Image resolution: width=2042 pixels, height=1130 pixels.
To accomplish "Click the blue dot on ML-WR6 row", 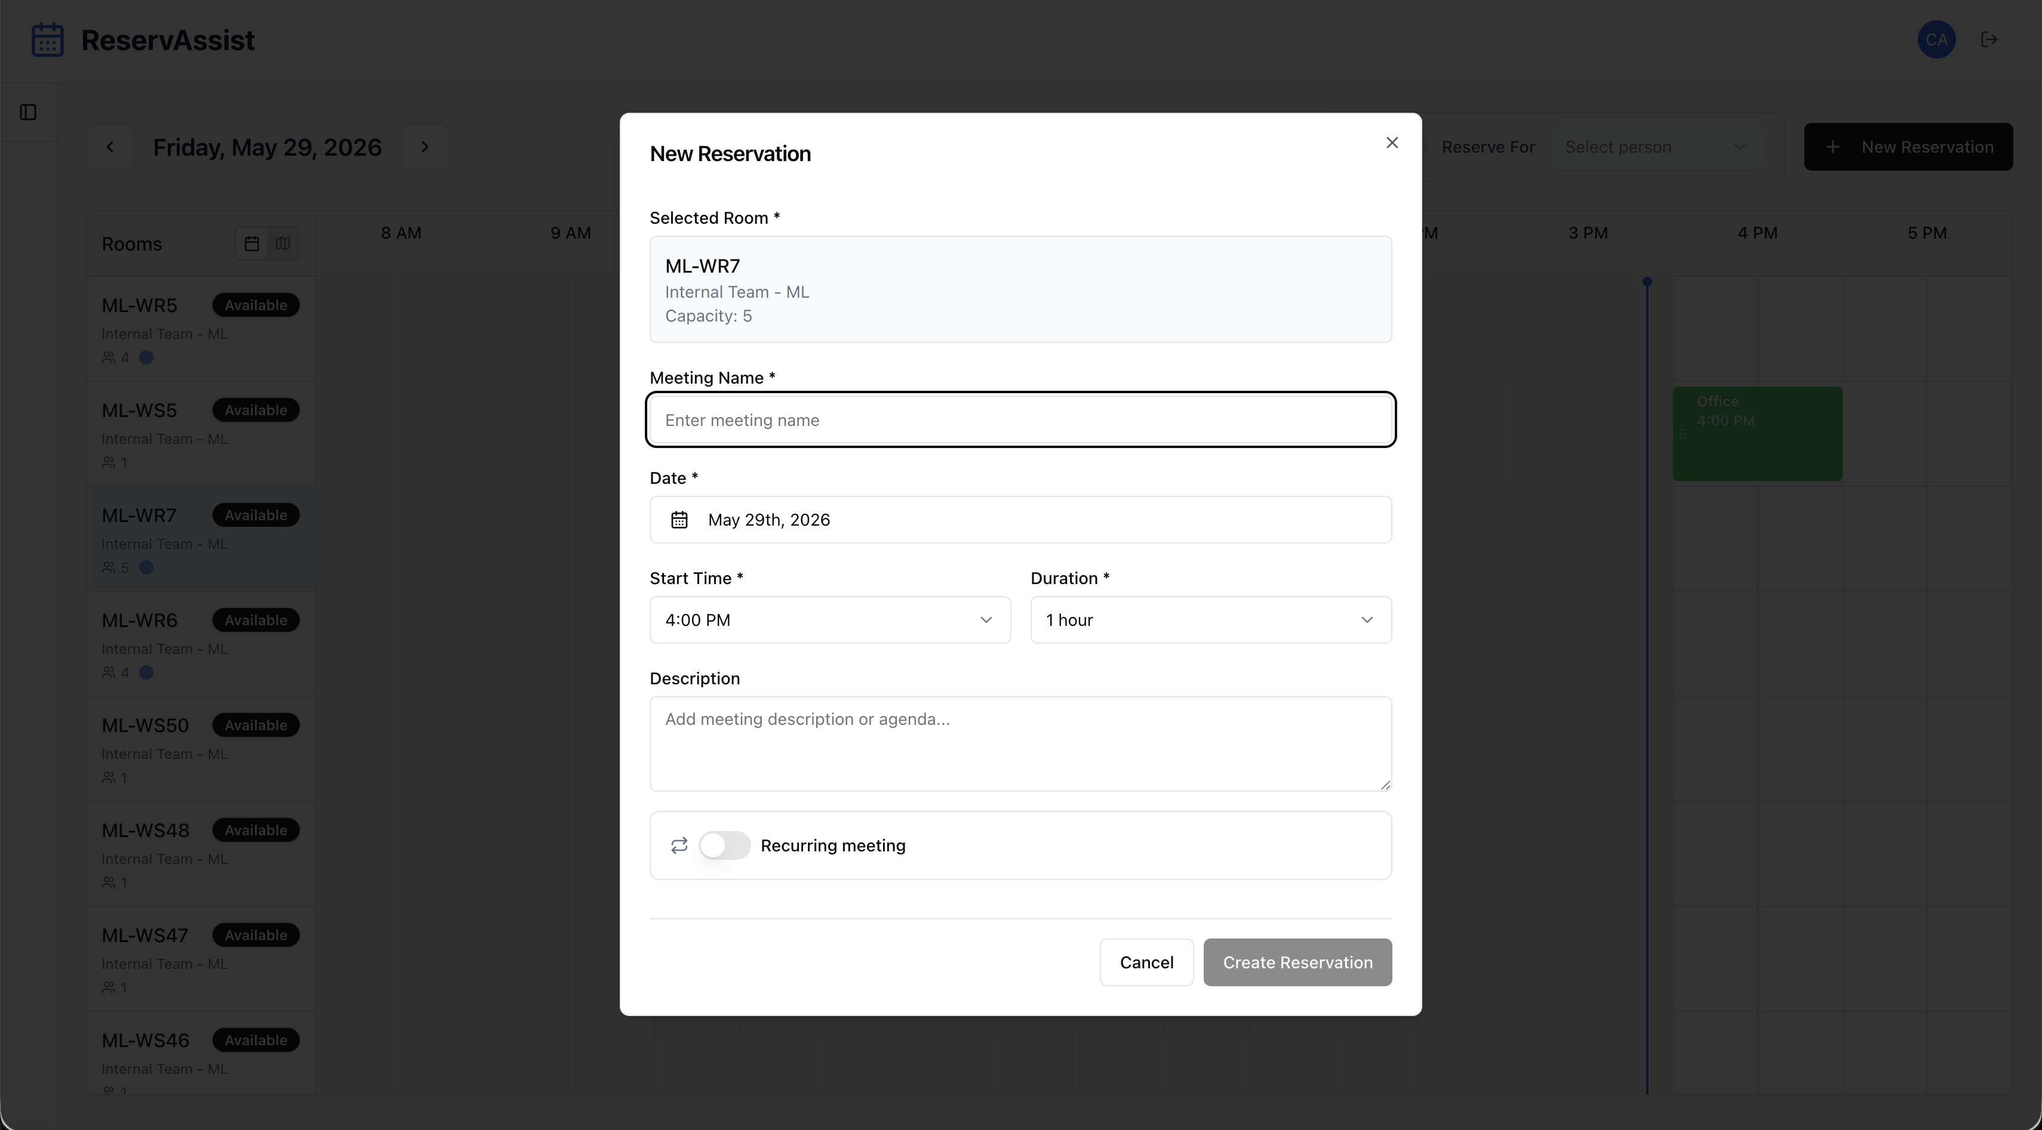I will coord(146,672).
